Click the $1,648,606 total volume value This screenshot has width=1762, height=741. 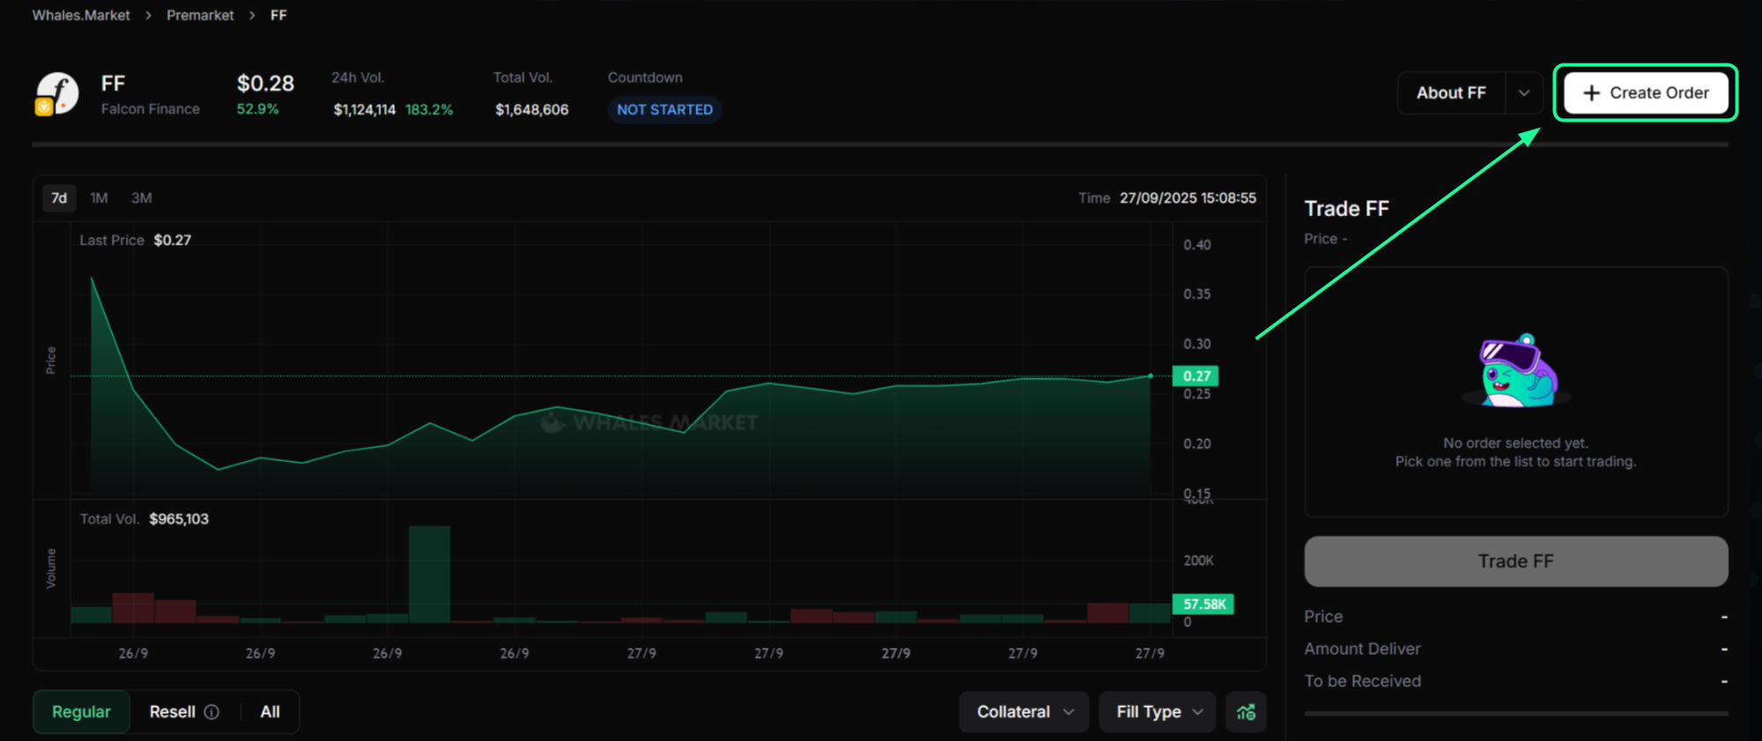coord(531,110)
